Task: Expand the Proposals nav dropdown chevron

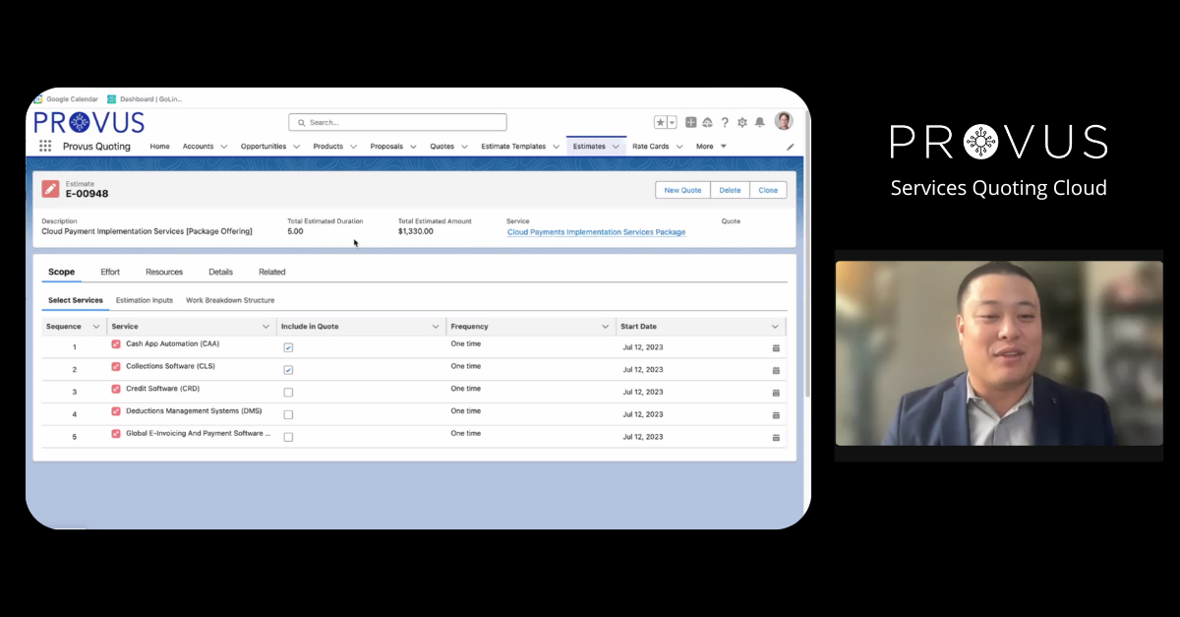Action: 413,147
